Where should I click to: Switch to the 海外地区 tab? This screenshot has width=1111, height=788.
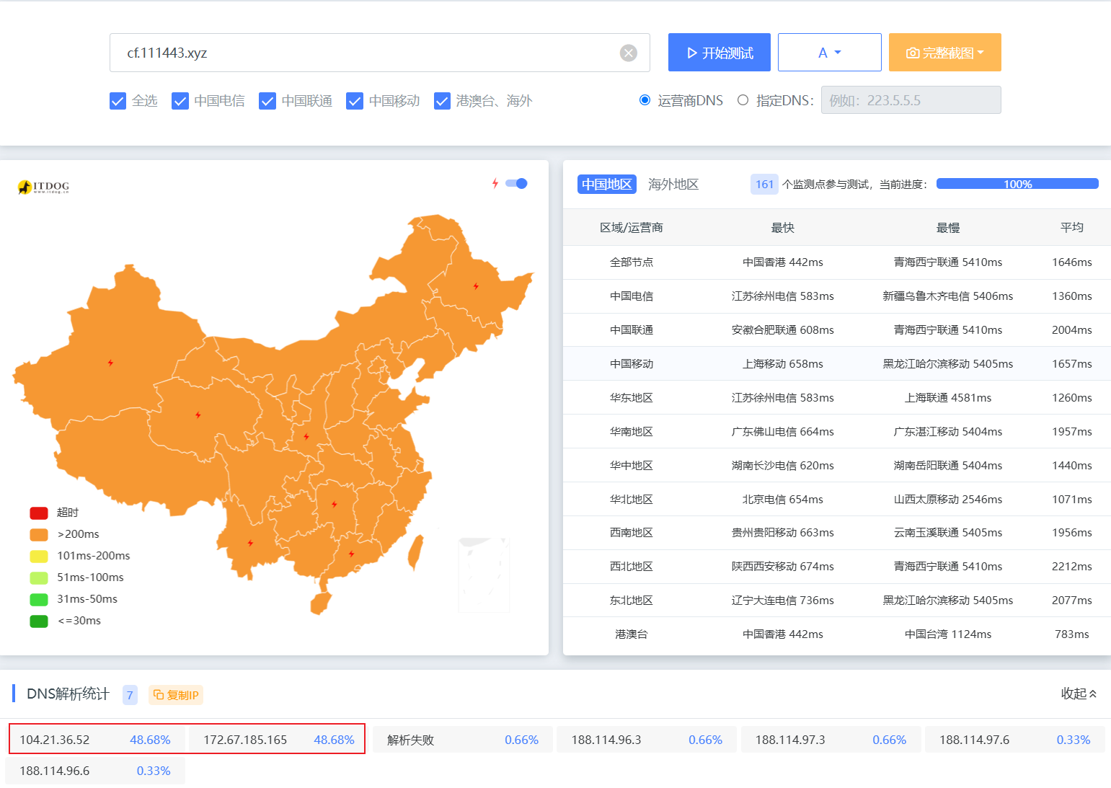[673, 185]
